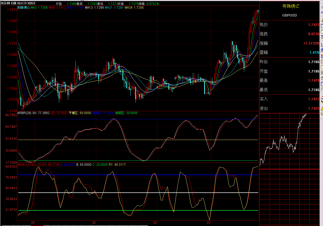Click the MA3: 1.7308 legend label

pyautogui.click(x=39, y=8)
